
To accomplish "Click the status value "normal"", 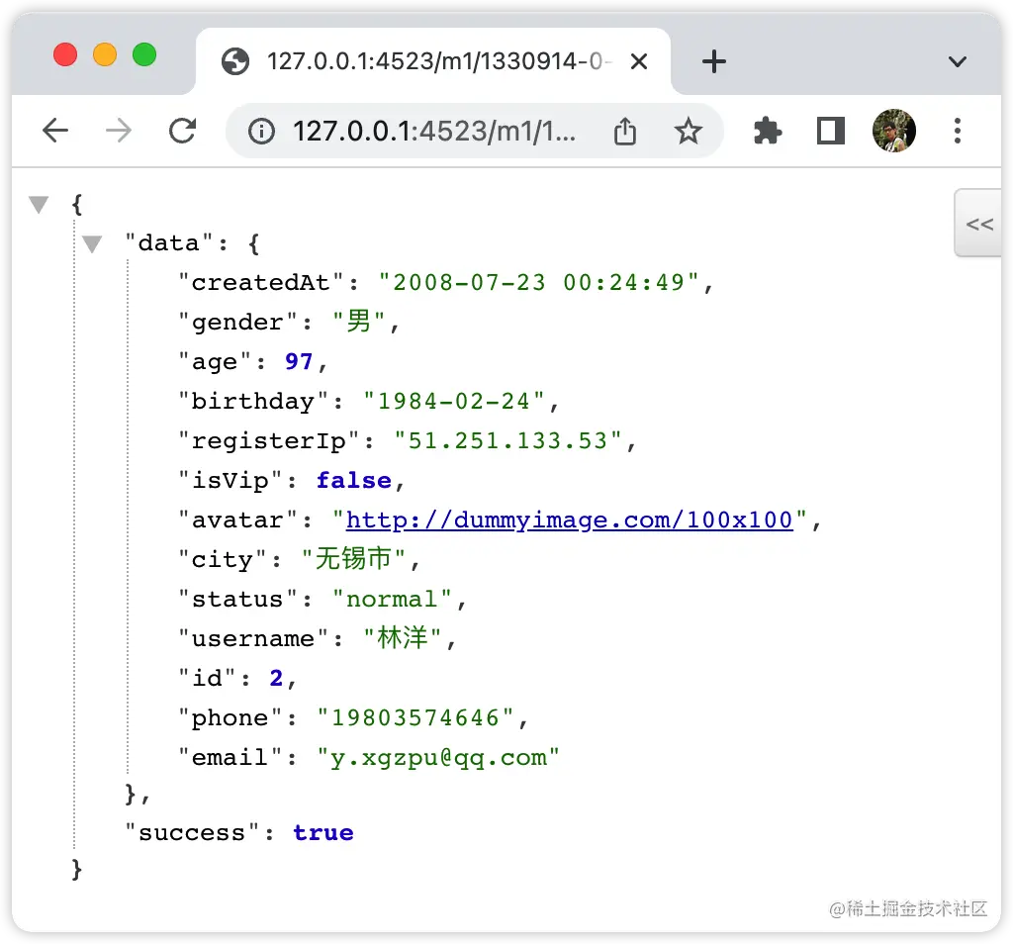I will click(392, 599).
